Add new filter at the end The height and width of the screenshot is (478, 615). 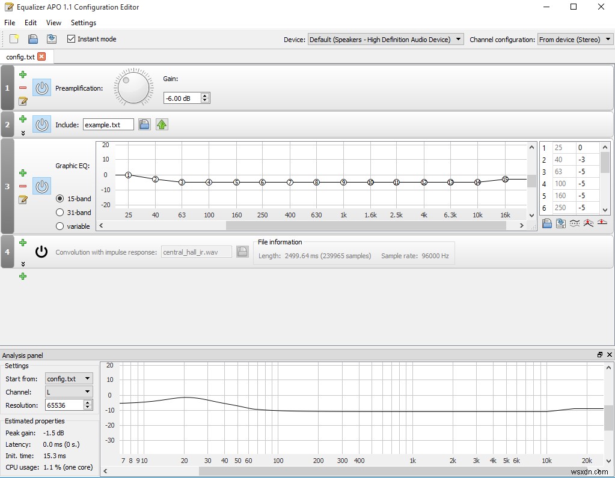[x=23, y=276]
